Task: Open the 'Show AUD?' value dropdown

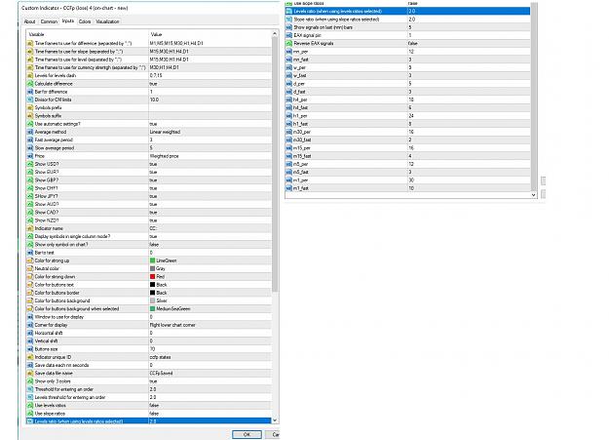Action: tap(209, 204)
